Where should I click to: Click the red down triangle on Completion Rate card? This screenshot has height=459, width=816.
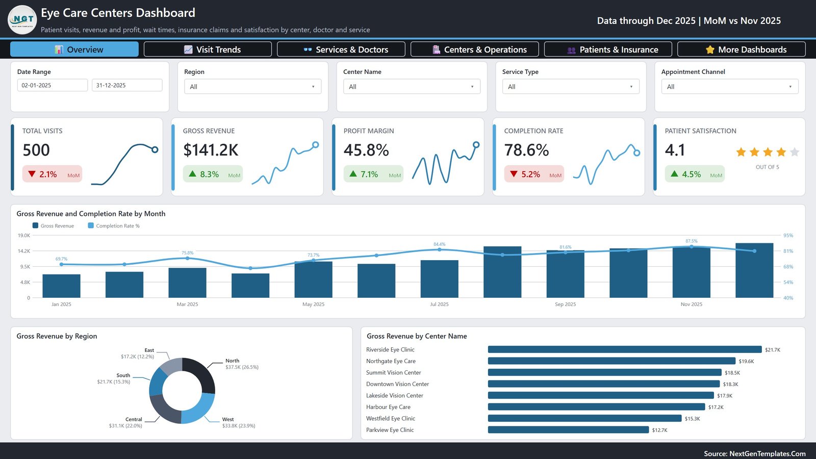tap(514, 174)
